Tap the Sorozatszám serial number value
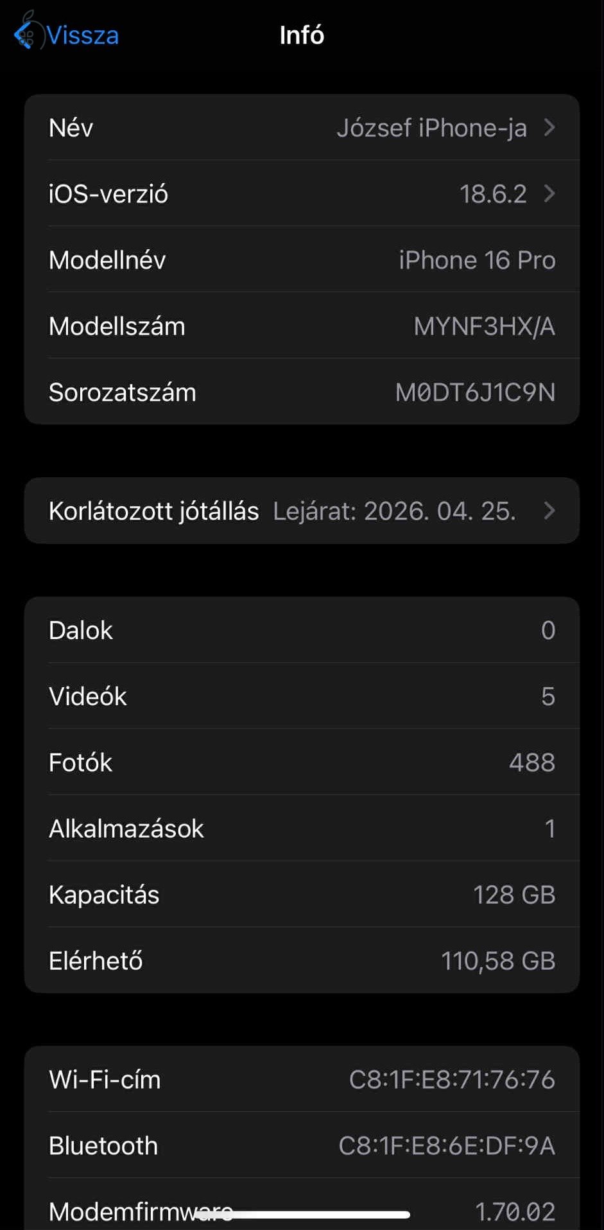This screenshot has height=1230, width=604. click(x=475, y=392)
